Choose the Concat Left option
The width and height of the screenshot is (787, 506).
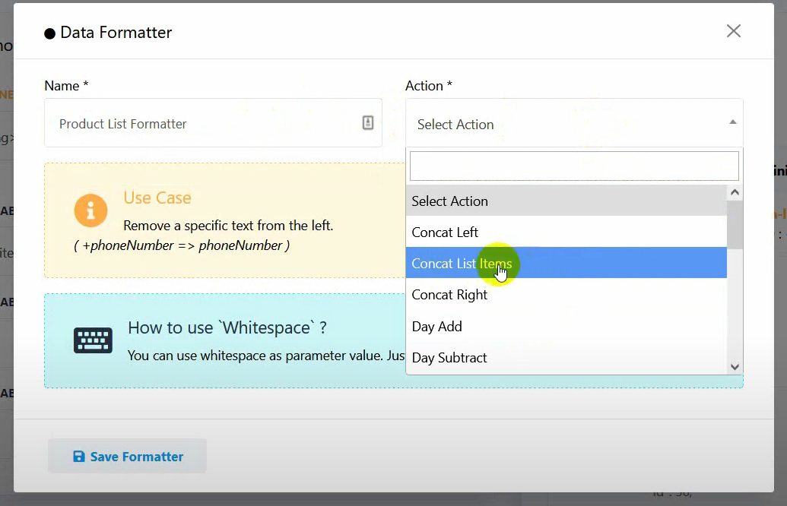click(x=445, y=232)
